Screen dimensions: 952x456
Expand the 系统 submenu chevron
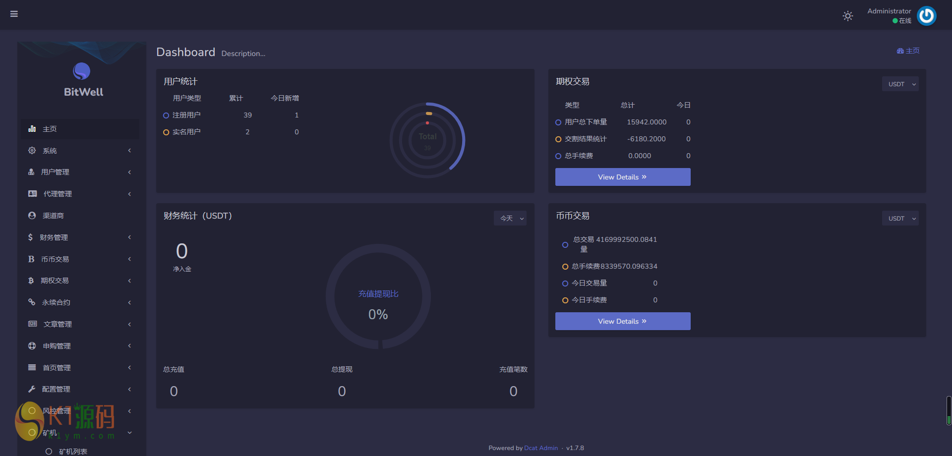(x=129, y=151)
